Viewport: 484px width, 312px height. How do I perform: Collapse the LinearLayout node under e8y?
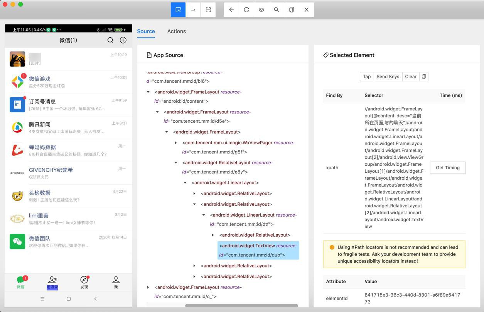185,183
